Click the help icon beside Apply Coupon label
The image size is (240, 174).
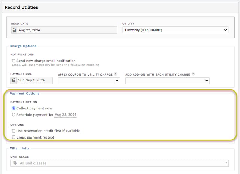[116, 74]
